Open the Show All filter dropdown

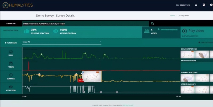pyautogui.click(x=62, y=42)
